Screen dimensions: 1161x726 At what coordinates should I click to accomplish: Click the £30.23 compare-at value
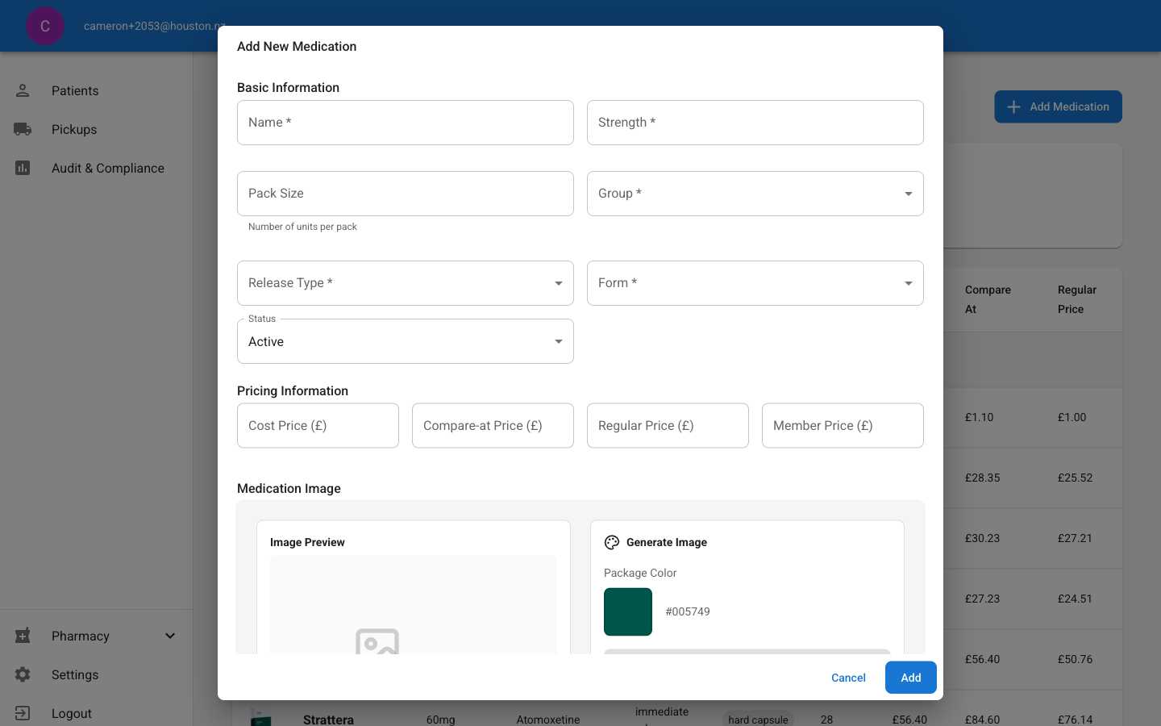click(x=982, y=538)
